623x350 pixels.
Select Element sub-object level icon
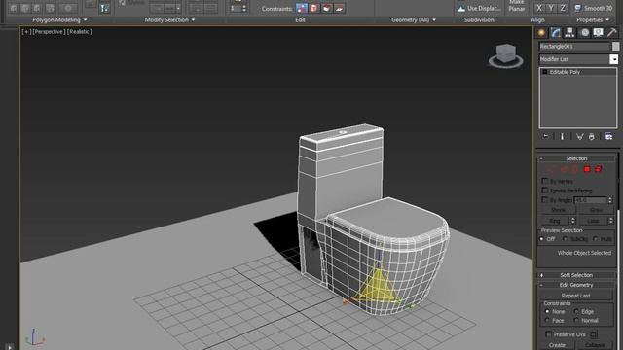pyautogui.click(x=598, y=169)
